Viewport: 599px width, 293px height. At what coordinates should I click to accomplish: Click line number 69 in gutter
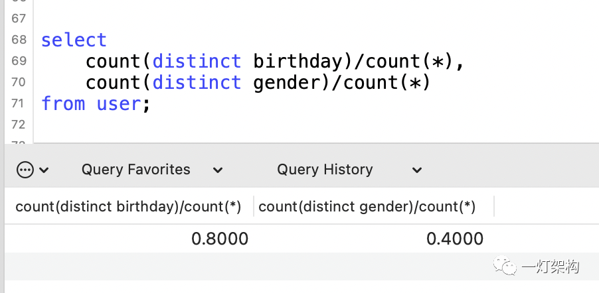[x=19, y=61]
